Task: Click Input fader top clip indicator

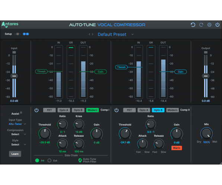Action: pos(14,52)
